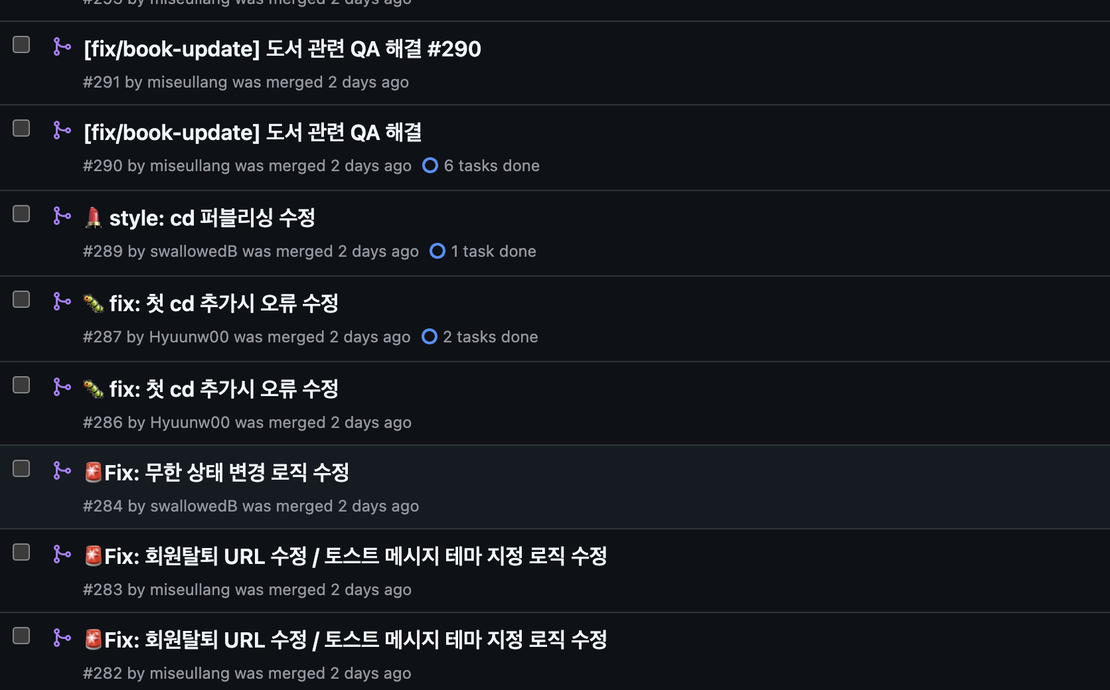Click the 2 tasks done label

click(490, 337)
